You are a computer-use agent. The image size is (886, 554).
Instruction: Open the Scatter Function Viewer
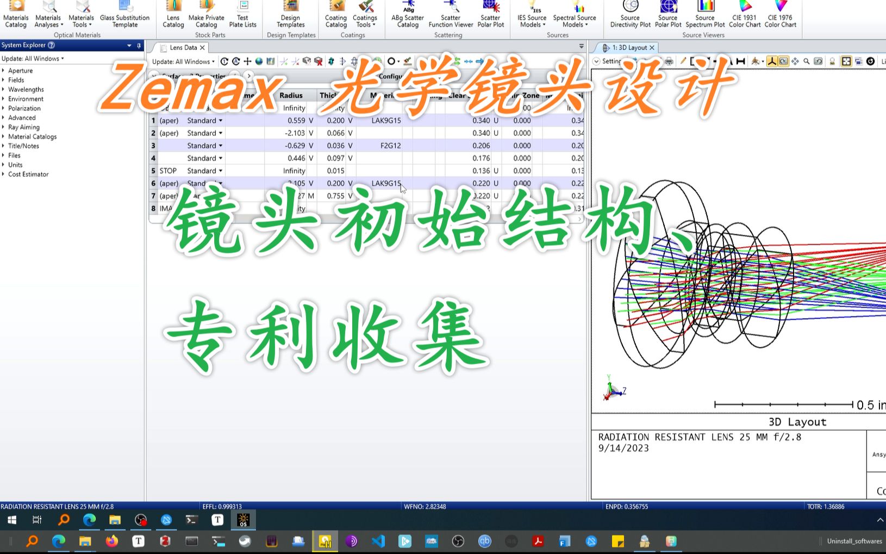pyautogui.click(x=451, y=15)
